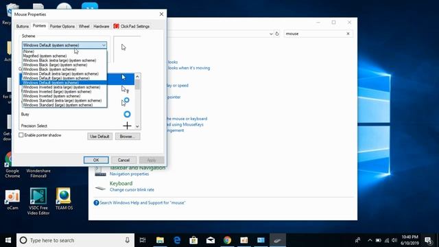Open Change cursor blink rate link
The image size is (439, 247).
(132, 190)
